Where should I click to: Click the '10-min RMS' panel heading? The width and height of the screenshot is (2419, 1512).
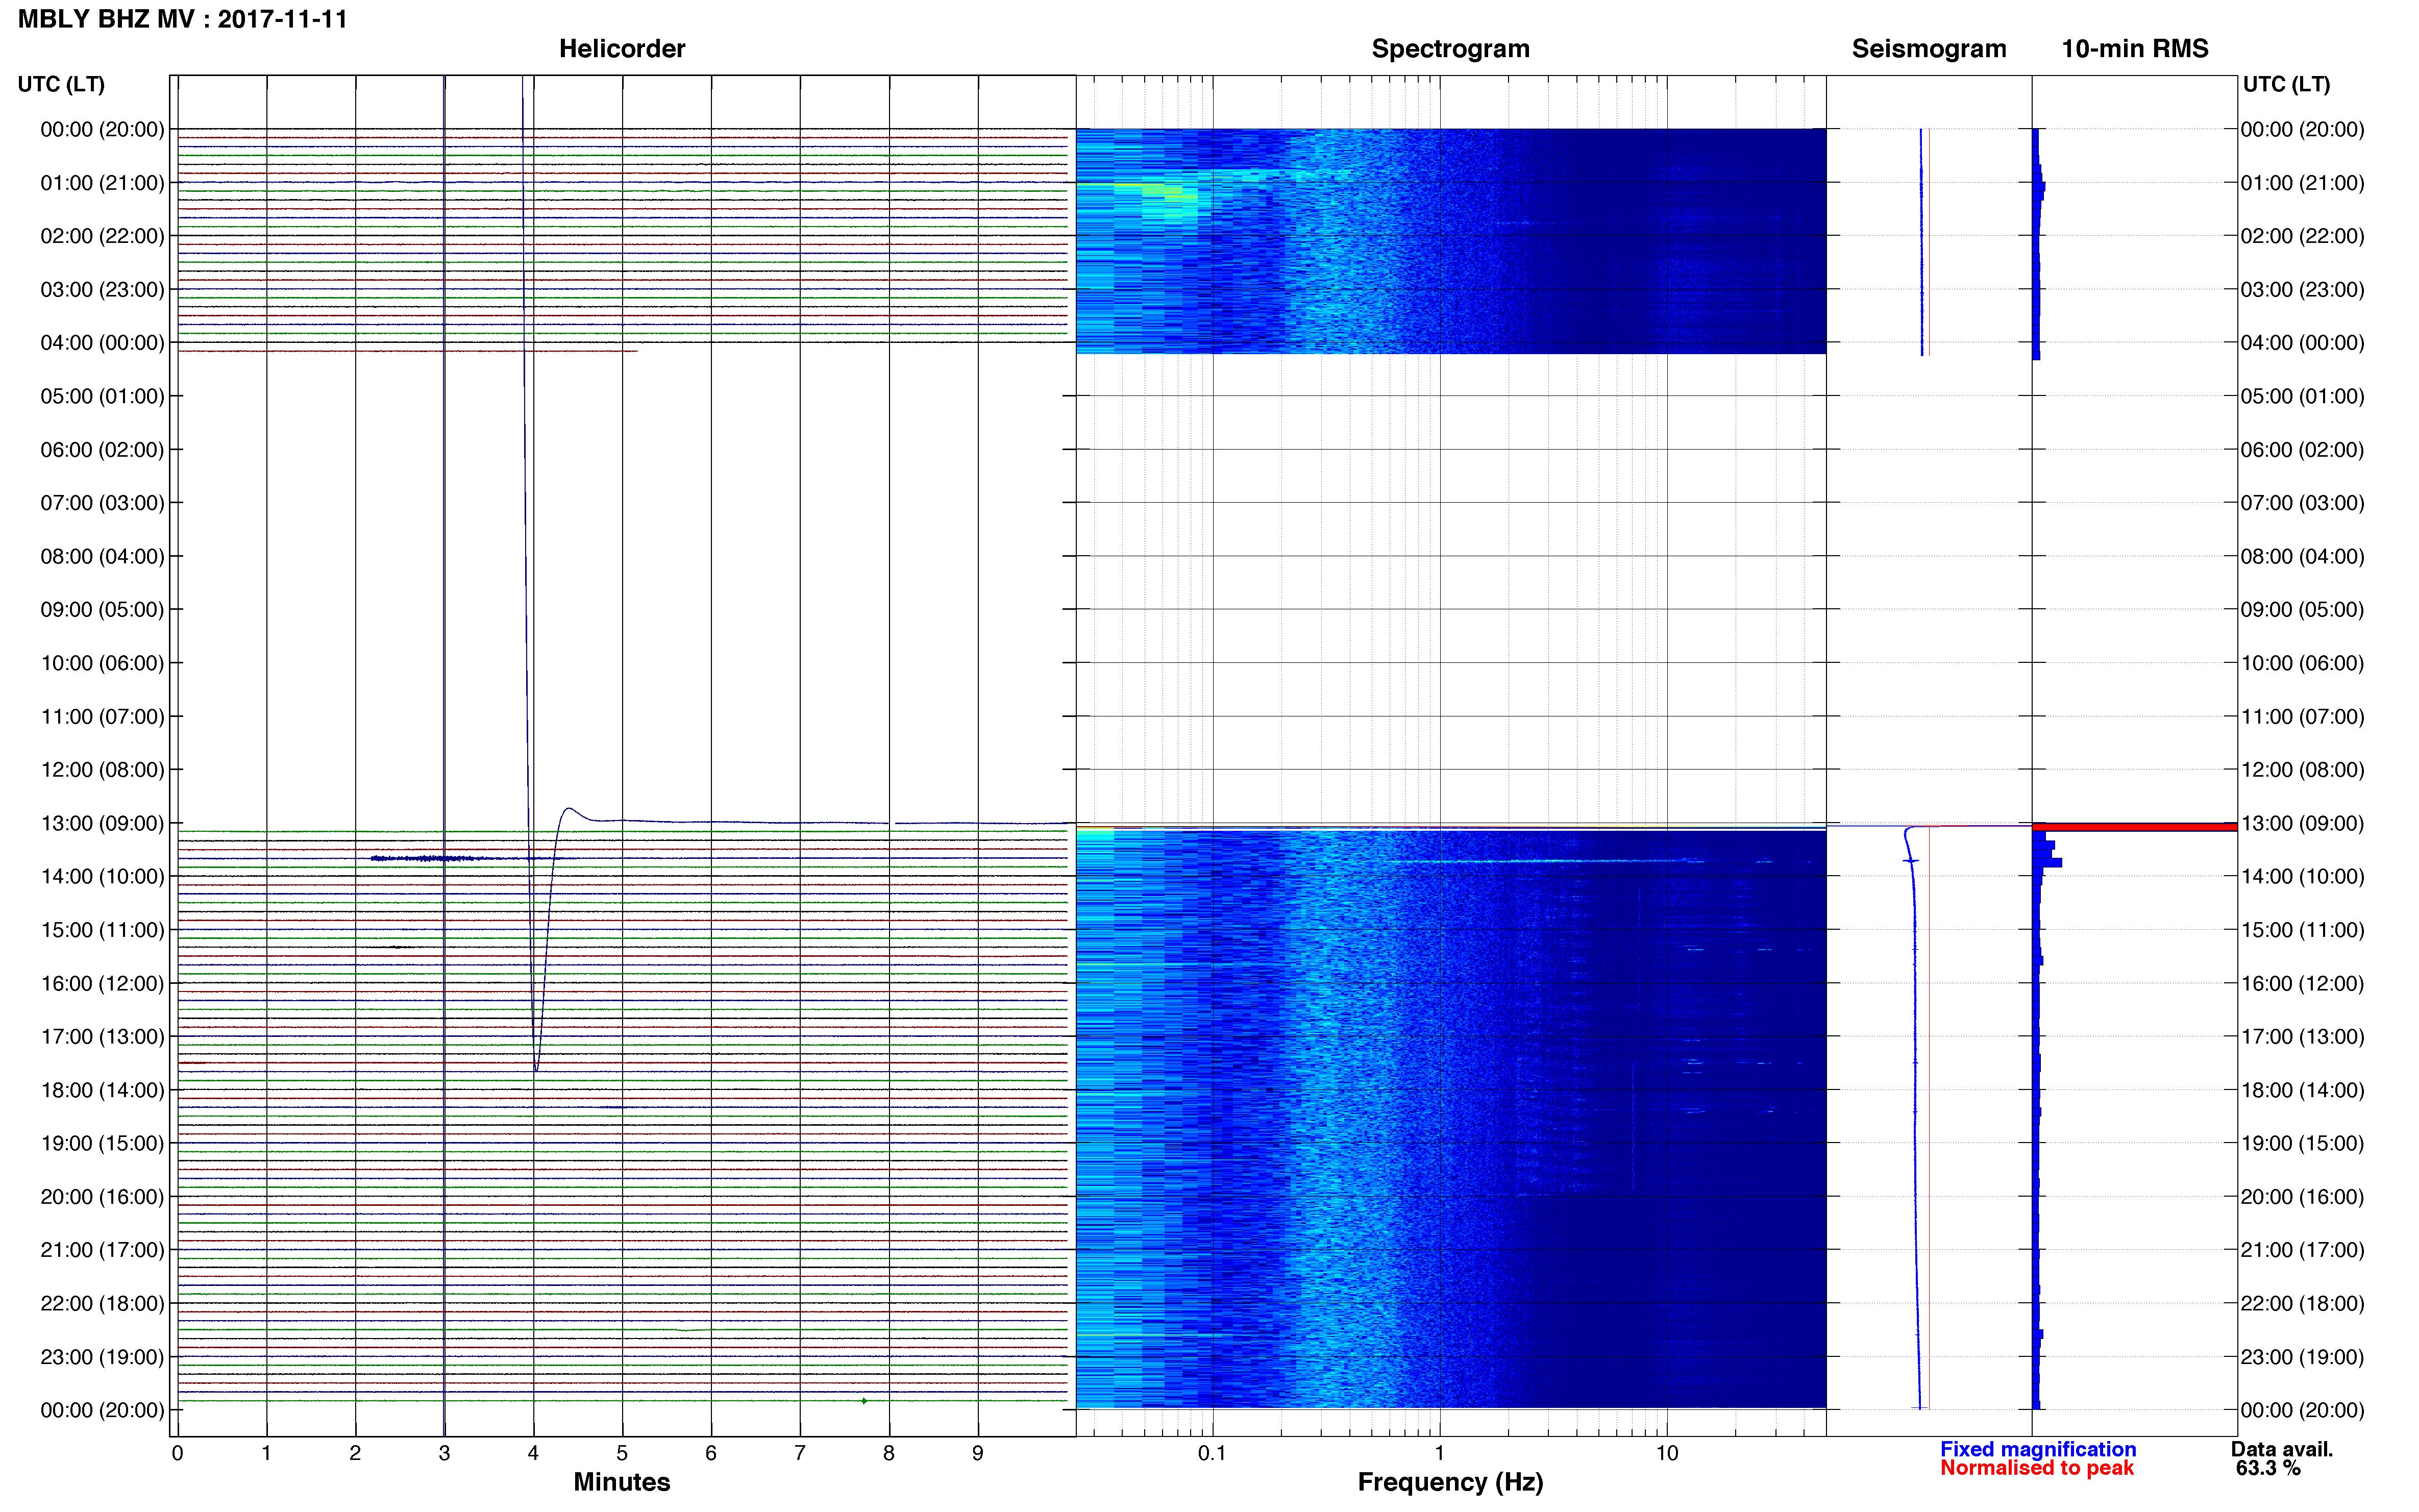(2135, 49)
